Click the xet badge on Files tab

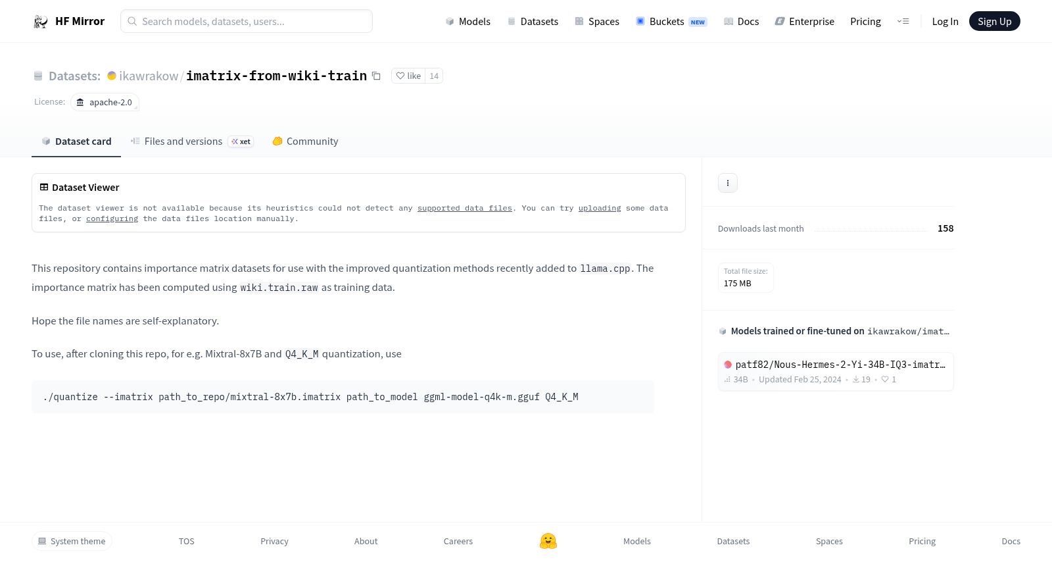(x=241, y=141)
